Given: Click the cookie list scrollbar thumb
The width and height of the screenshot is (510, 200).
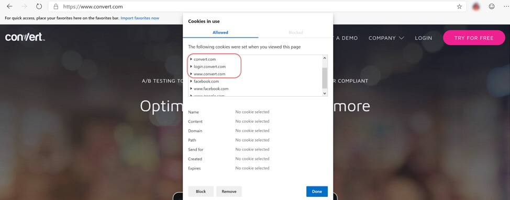Looking at the screenshot, I should [324, 78].
